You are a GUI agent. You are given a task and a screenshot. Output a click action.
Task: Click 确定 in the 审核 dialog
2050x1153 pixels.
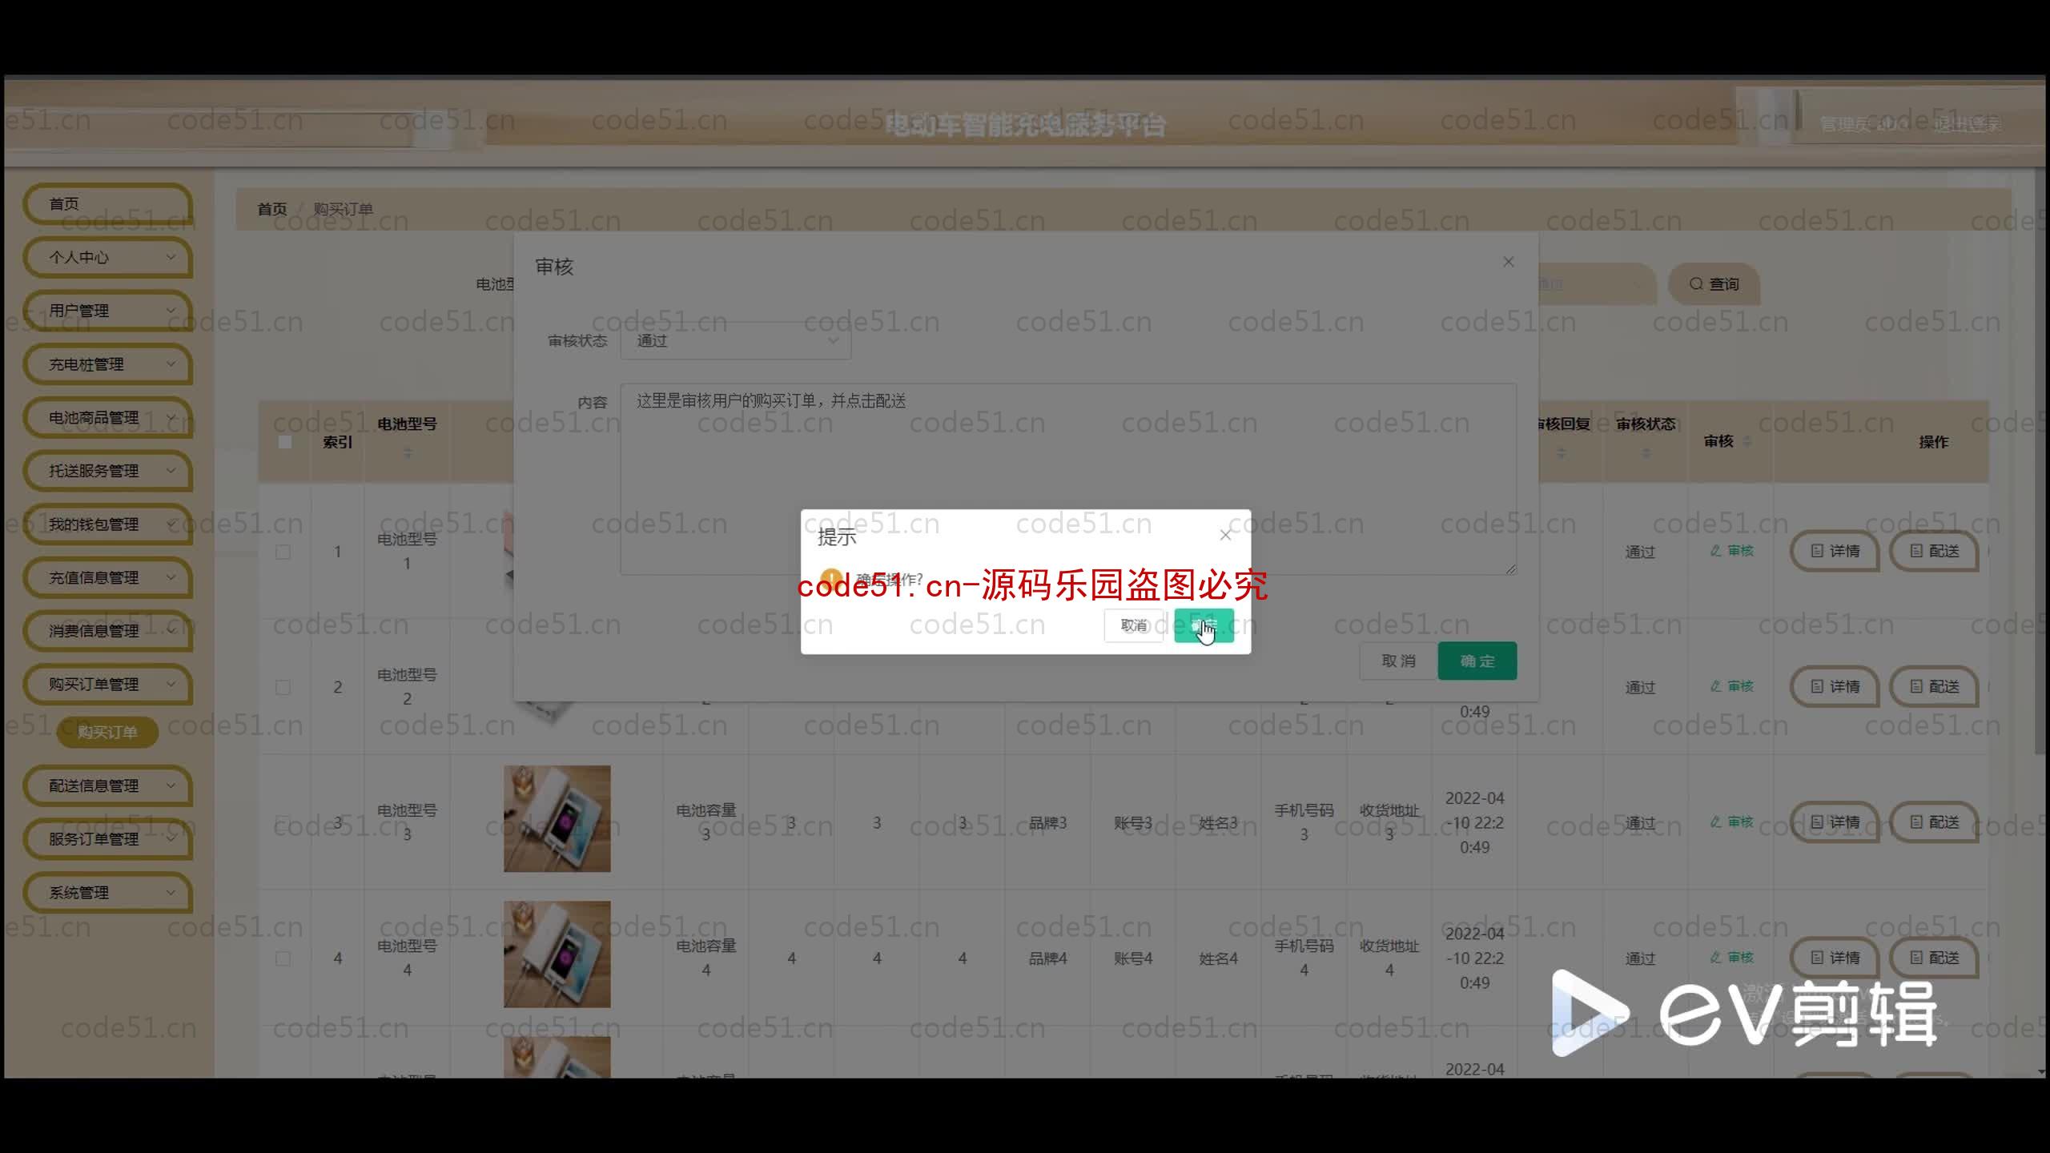[1477, 661]
